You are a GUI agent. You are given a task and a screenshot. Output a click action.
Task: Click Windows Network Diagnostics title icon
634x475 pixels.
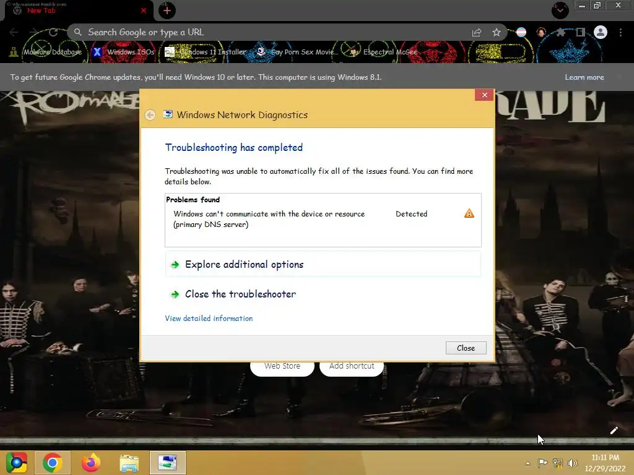click(x=168, y=114)
